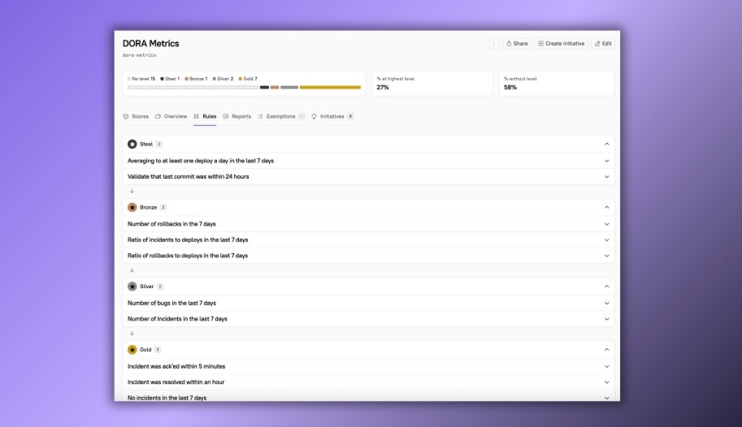Screen dimensions: 742x427
Task: Click the Share button
Action: coord(516,44)
